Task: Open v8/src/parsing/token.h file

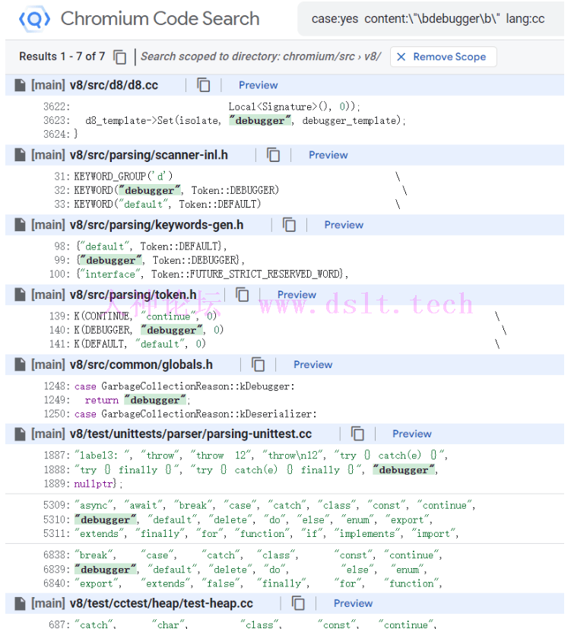Action: (133, 294)
